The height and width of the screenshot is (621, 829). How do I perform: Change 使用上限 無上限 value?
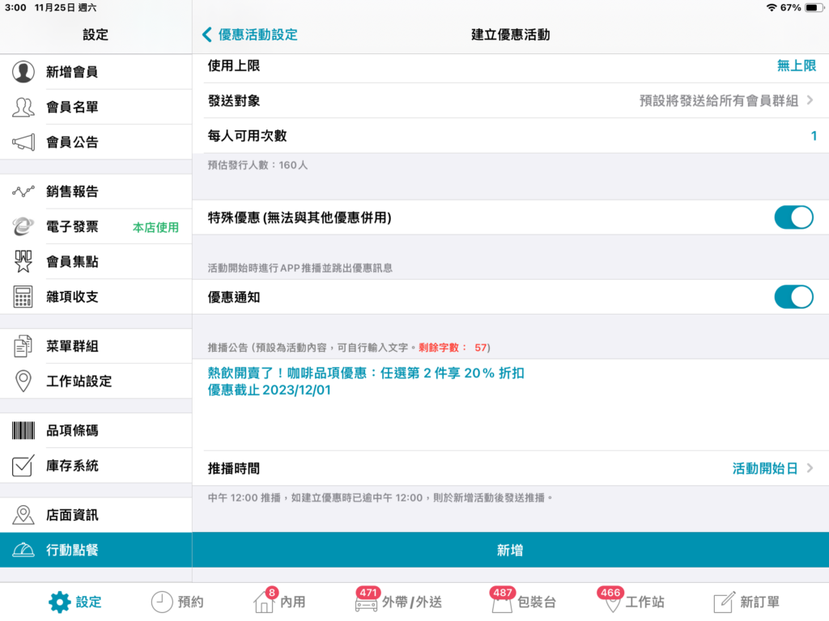point(796,66)
